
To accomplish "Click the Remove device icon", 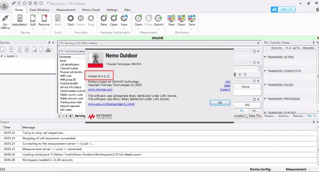I will [x=44, y=18].
